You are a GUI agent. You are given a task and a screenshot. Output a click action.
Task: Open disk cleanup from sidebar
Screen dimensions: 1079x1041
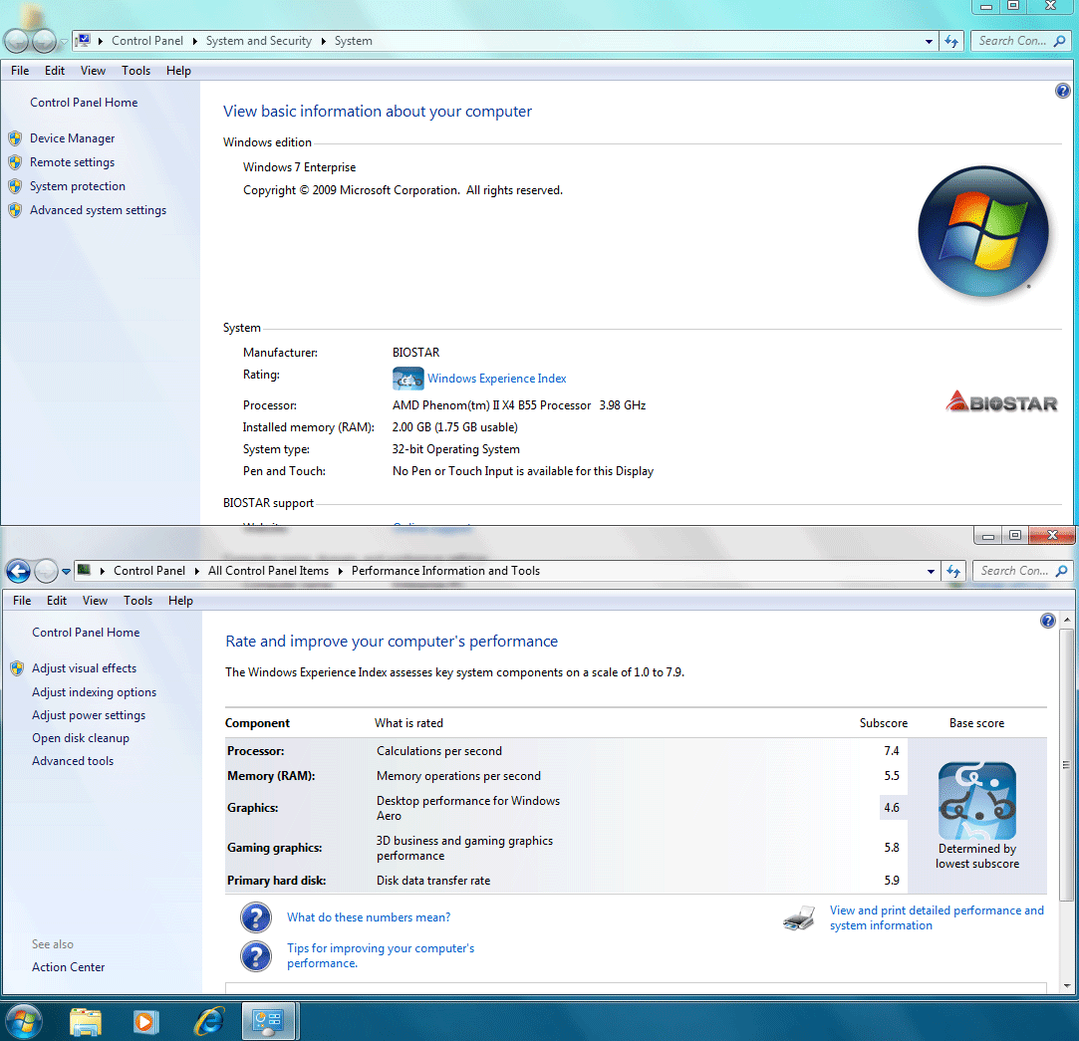coord(81,738)
